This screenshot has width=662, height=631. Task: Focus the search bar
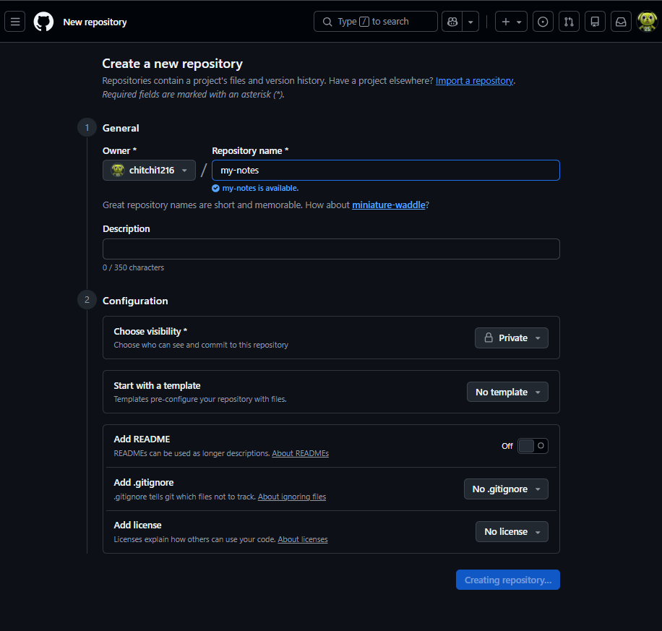(x=375, y=22)
